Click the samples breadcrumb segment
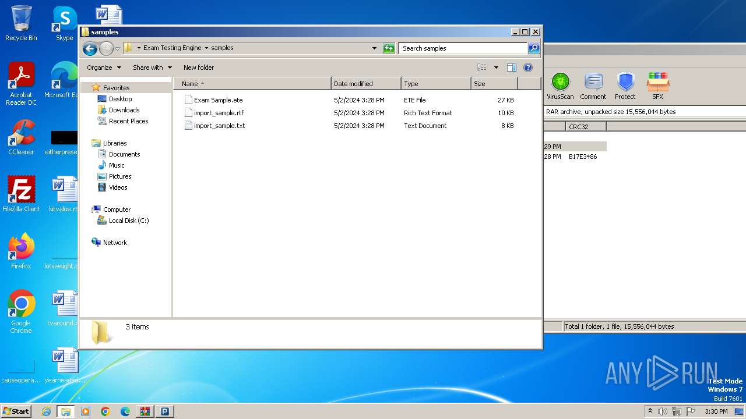This screenshot has height=419, width=746. pyautogui.click(x=222, y=48)
